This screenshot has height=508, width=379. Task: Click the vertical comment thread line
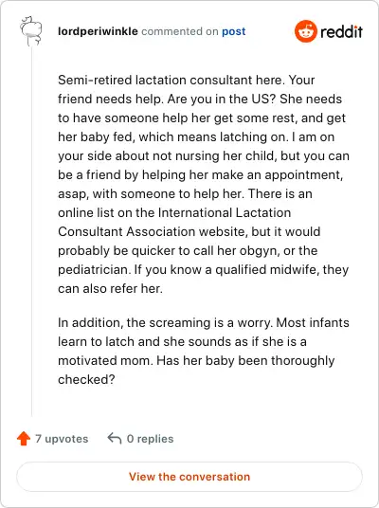tap(32, 231)
